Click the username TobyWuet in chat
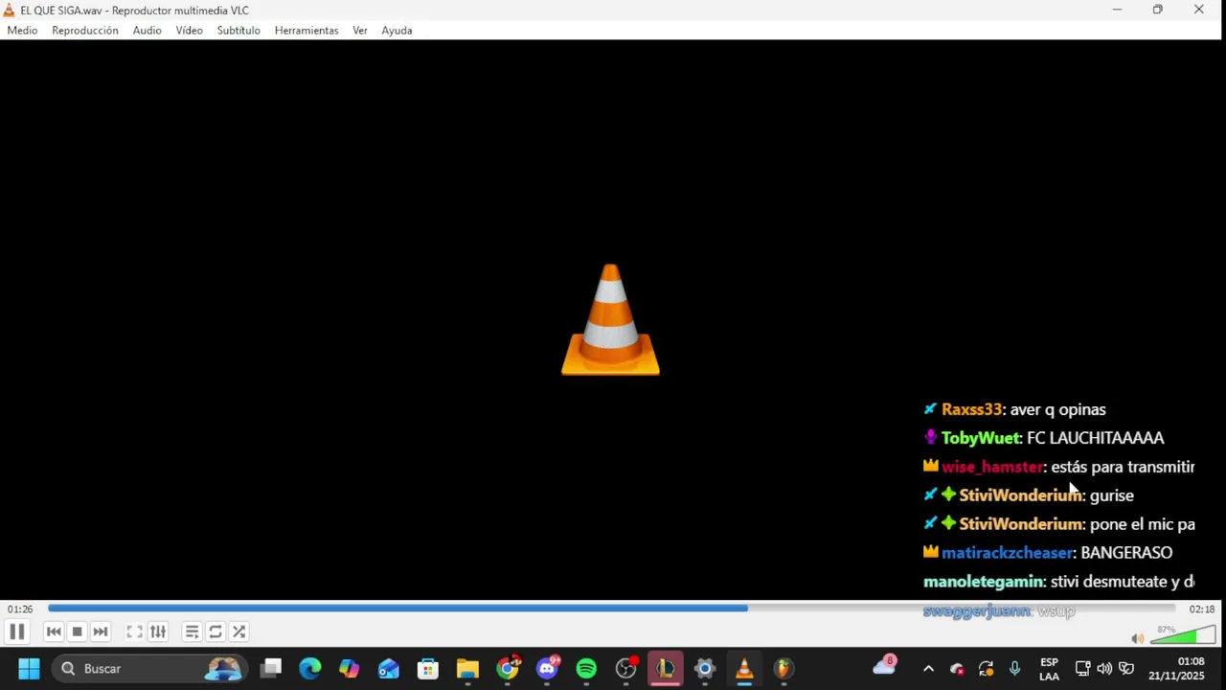 981,438
